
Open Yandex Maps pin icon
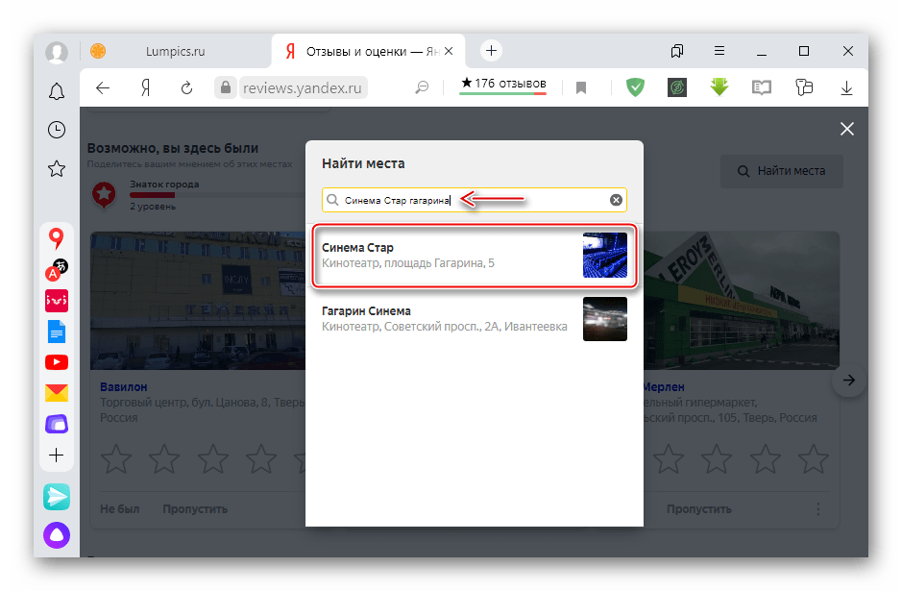point(57,237)
